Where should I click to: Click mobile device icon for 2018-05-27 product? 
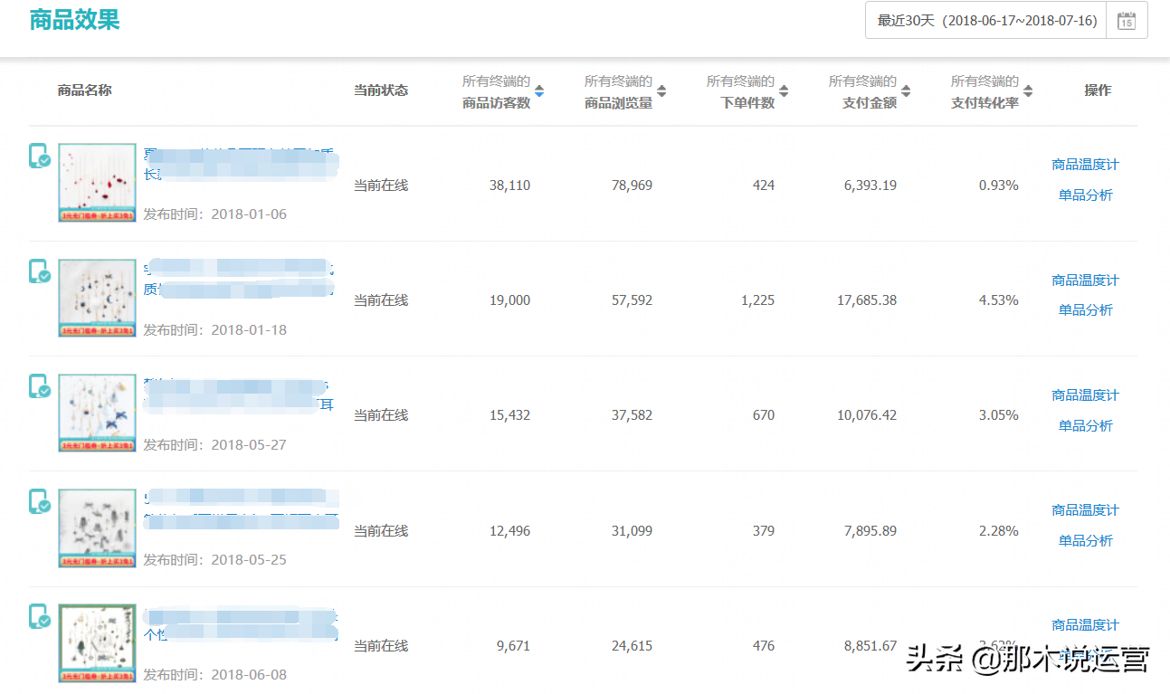tap(40, 386)
